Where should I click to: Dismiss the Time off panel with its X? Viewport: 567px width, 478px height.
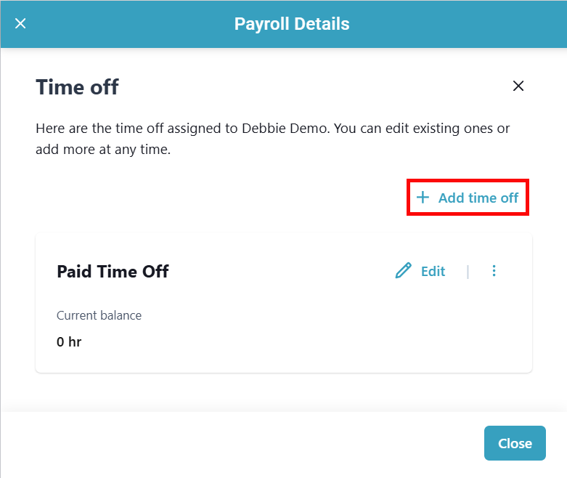pos(518,86)
